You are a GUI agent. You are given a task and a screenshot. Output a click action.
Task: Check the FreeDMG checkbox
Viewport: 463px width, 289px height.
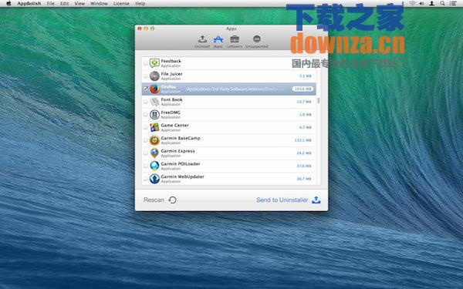(146, 114)
